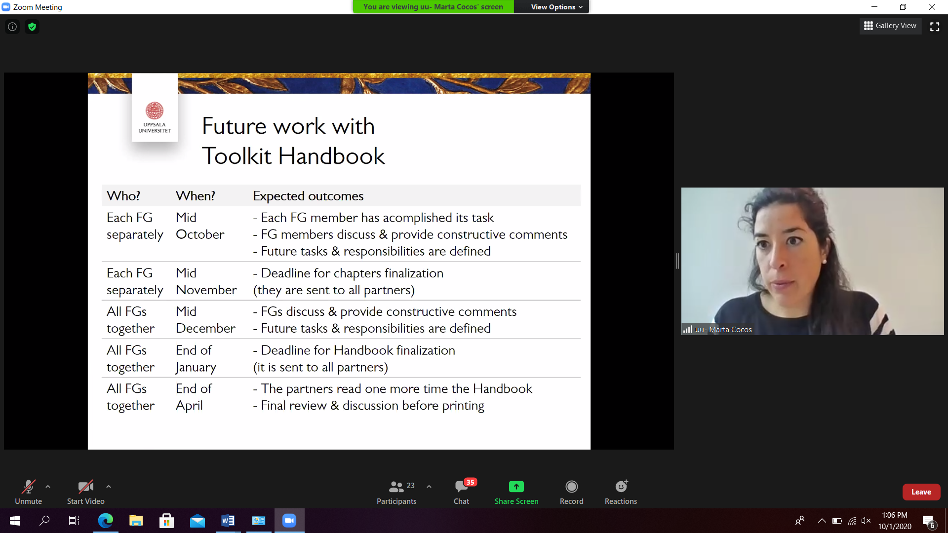Check battery status icon

point(837,521)
